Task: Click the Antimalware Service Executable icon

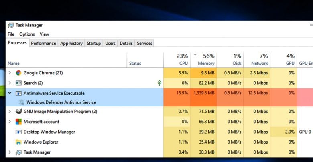Action: coord(18,93)
